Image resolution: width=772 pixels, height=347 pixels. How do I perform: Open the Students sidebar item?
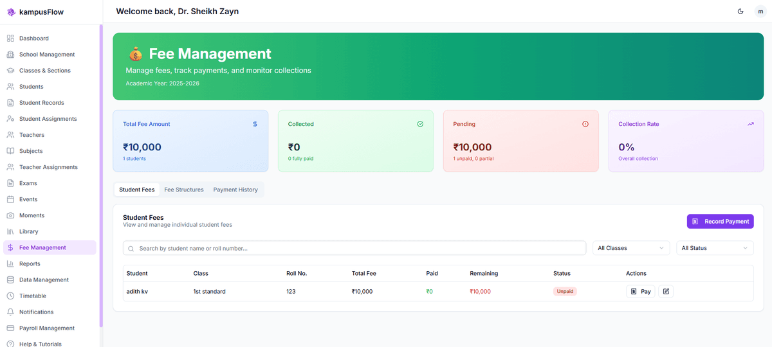tap(50, 87)
